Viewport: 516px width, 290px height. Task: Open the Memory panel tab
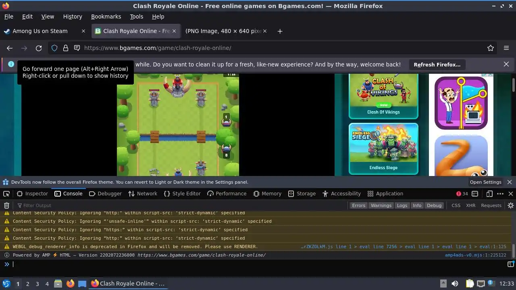tap(267, 194)
